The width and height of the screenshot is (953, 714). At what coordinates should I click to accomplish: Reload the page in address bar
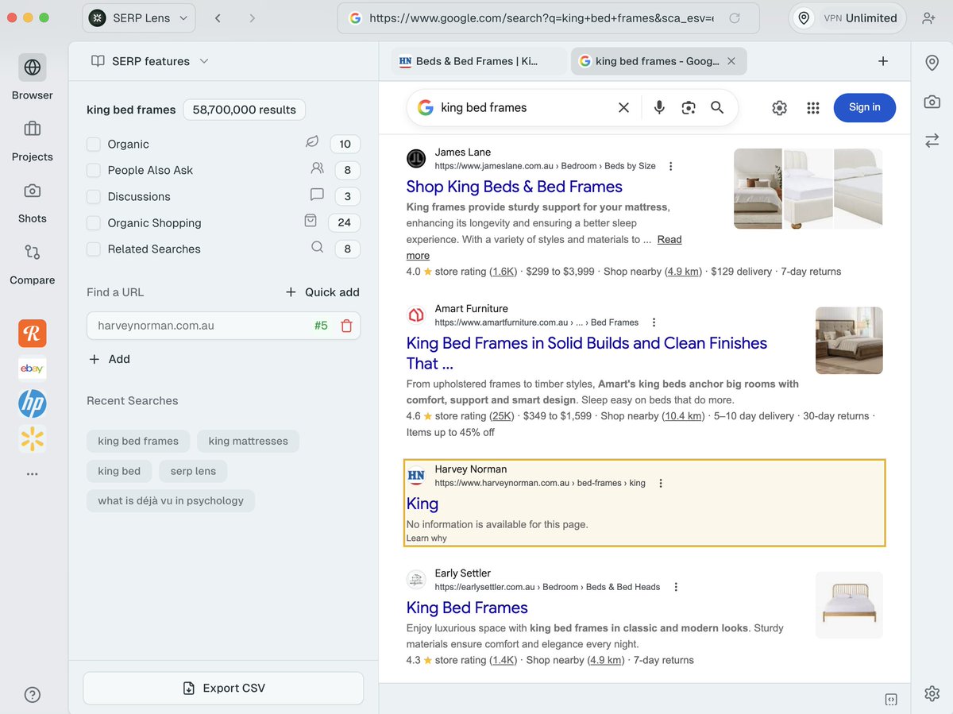point(735,17)
